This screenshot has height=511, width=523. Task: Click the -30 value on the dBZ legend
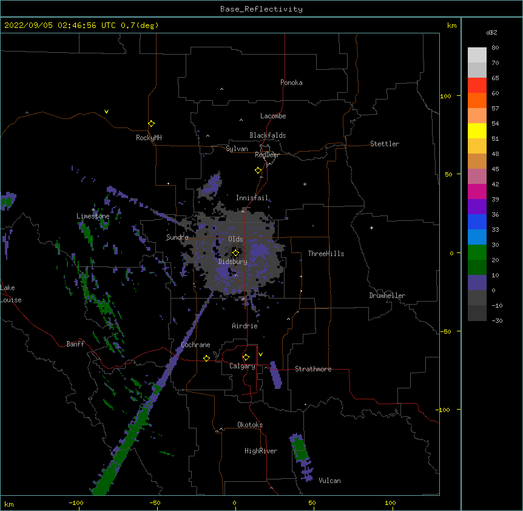[497, 321]
